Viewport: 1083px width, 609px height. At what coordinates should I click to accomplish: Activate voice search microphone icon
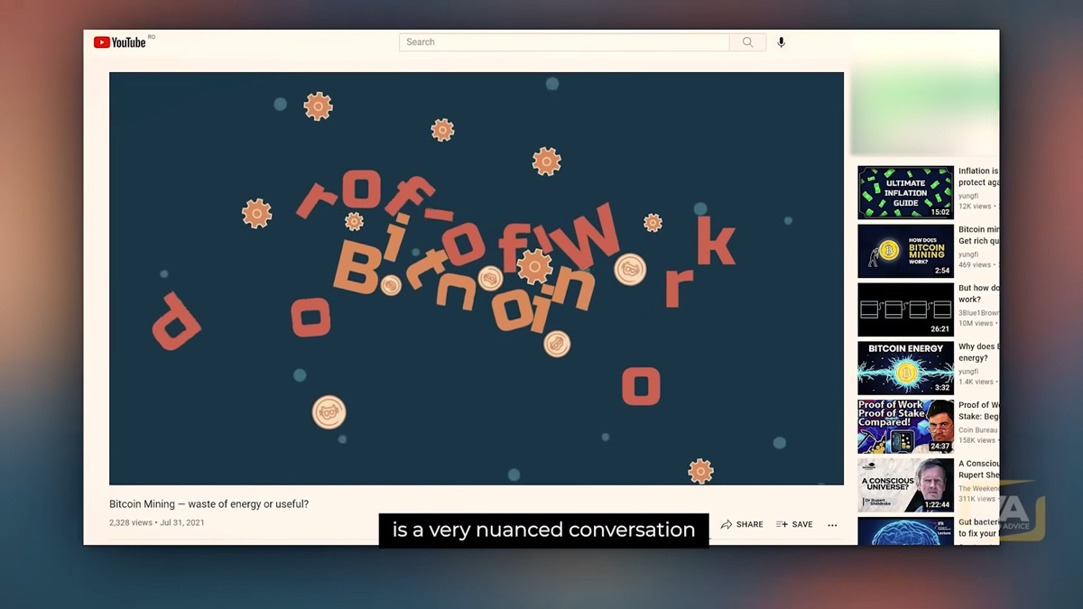(x=782, y=42)
